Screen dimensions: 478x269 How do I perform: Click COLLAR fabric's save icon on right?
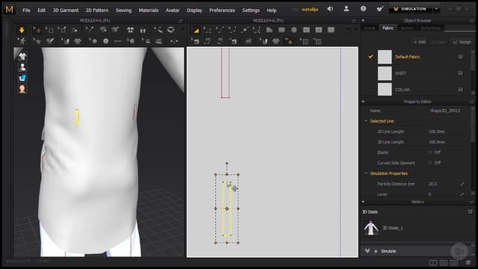click(460, 90)
